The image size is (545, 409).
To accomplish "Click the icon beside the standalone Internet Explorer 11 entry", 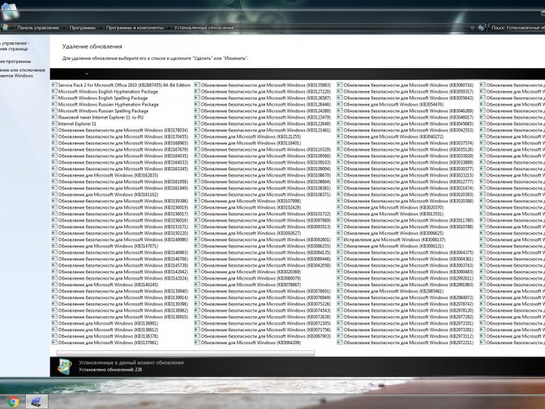I will pyautogui.click(x=54, y=123).
